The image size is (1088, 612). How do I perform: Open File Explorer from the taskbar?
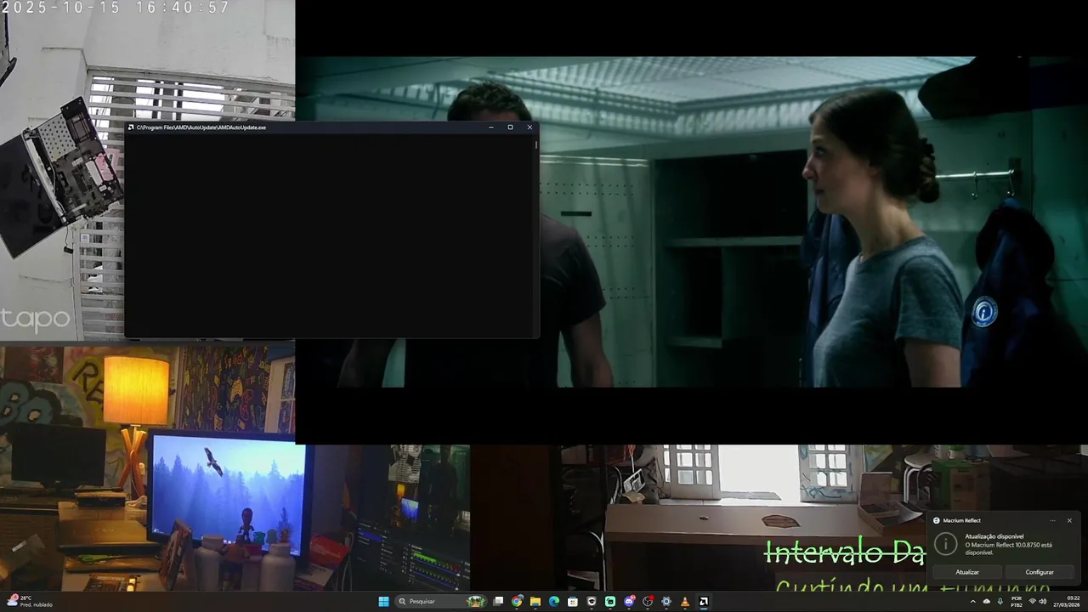(535, 602)
